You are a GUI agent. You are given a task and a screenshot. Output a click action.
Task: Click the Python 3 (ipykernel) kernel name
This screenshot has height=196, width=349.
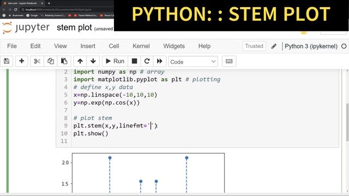pyautogui.click(x=311, y=46)
